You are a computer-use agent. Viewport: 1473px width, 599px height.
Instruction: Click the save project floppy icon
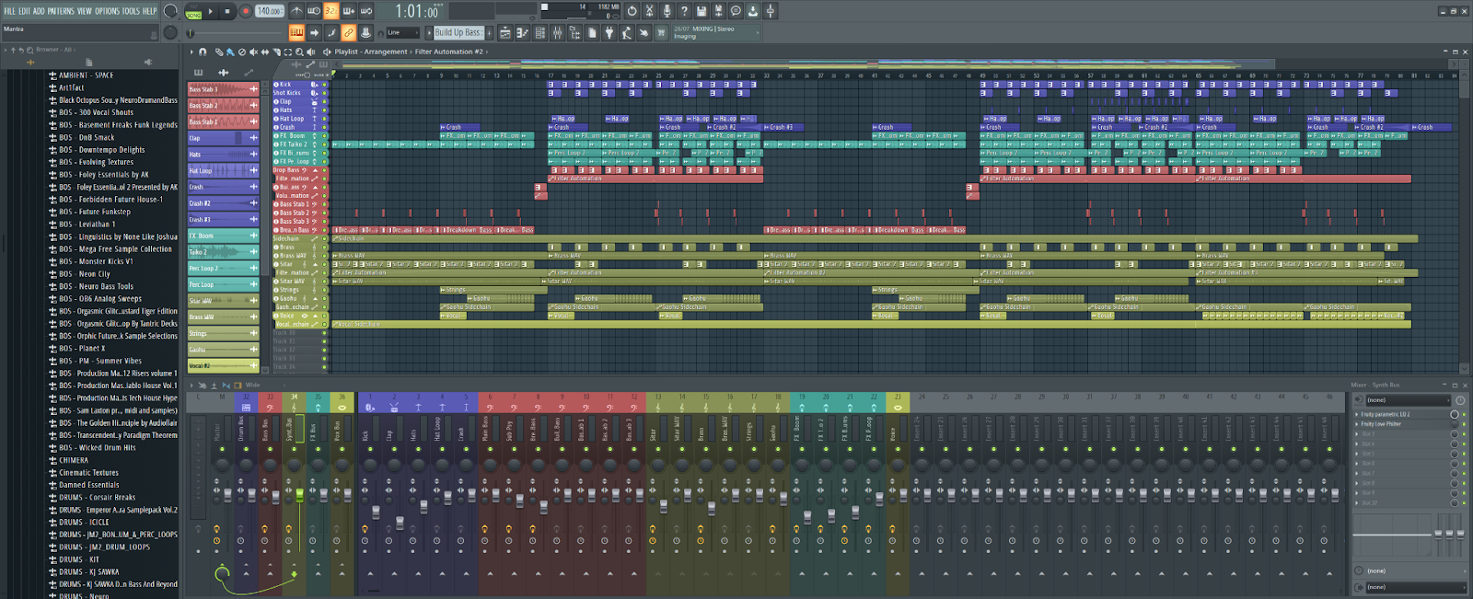point(702,11)
